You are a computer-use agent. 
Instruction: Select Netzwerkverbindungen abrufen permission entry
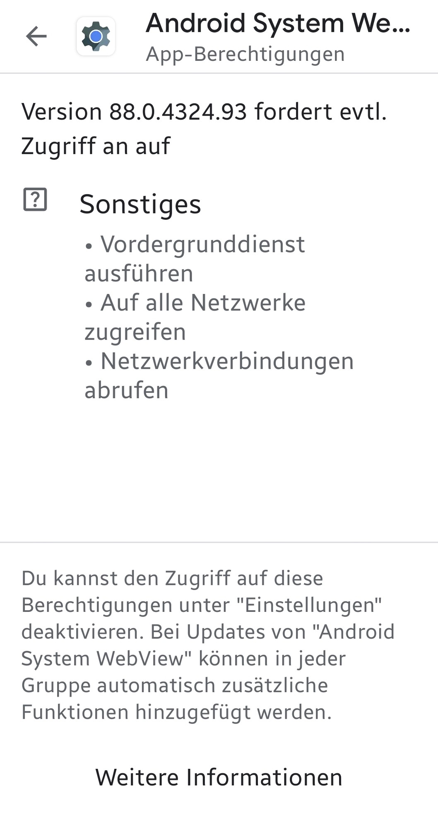point(219,375)
